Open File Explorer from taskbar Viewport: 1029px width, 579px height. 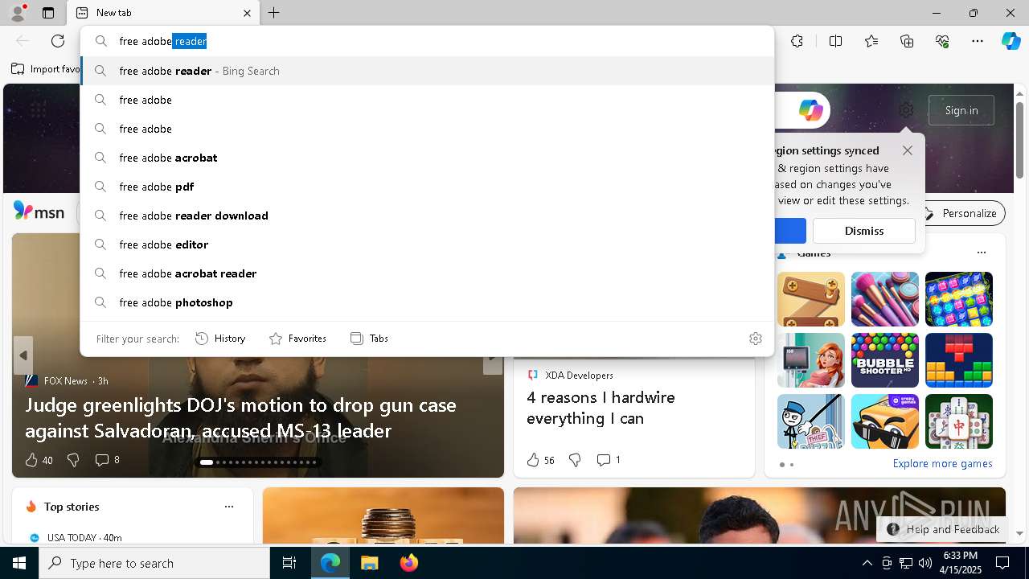point(369,563)
